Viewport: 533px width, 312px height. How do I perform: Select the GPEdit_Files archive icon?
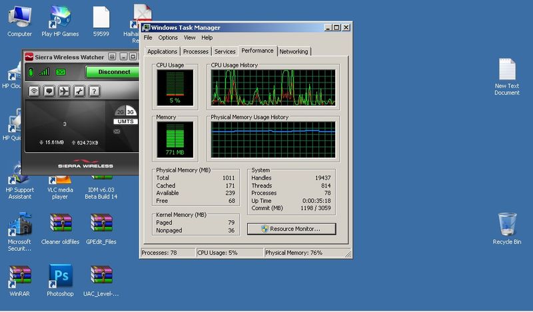[101, 229]
